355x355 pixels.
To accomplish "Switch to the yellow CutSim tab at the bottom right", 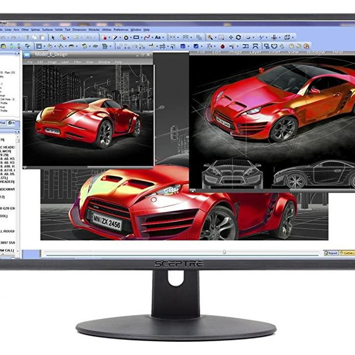I will click(347, 253).
